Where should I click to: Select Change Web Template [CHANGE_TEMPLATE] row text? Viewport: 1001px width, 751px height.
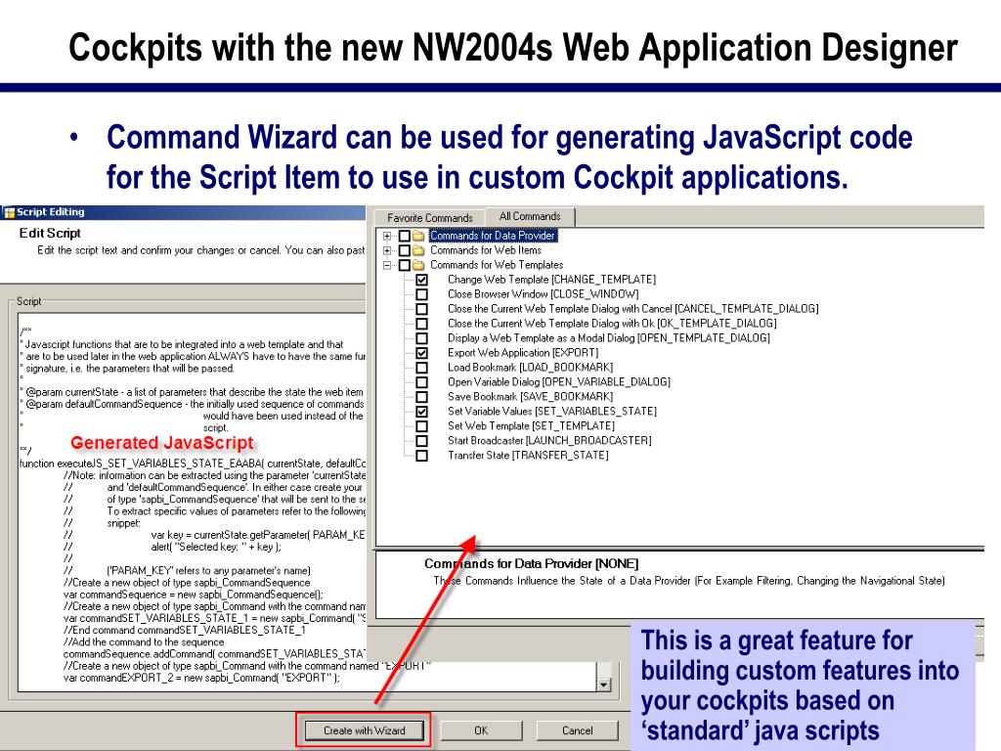tap(551, 280)
